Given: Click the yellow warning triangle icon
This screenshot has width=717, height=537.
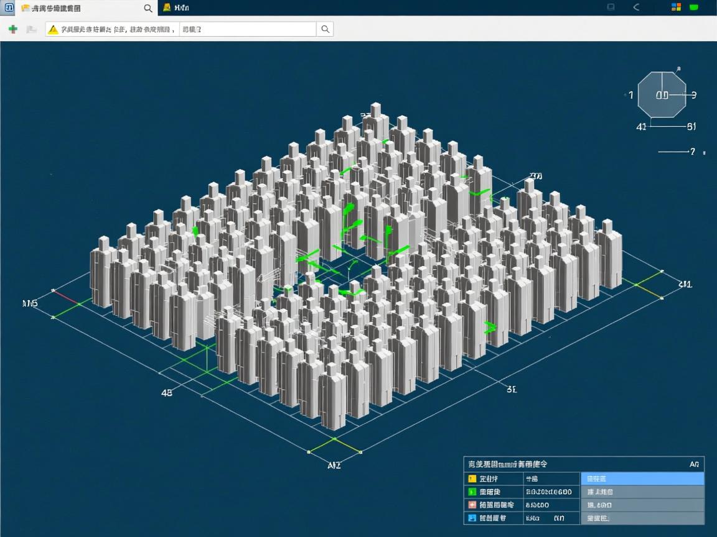Looking at the screenshot, I should pos(54,29).
